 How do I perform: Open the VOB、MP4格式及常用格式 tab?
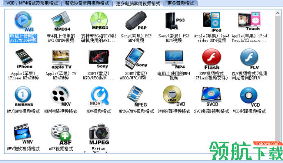(x=32, y=3)
